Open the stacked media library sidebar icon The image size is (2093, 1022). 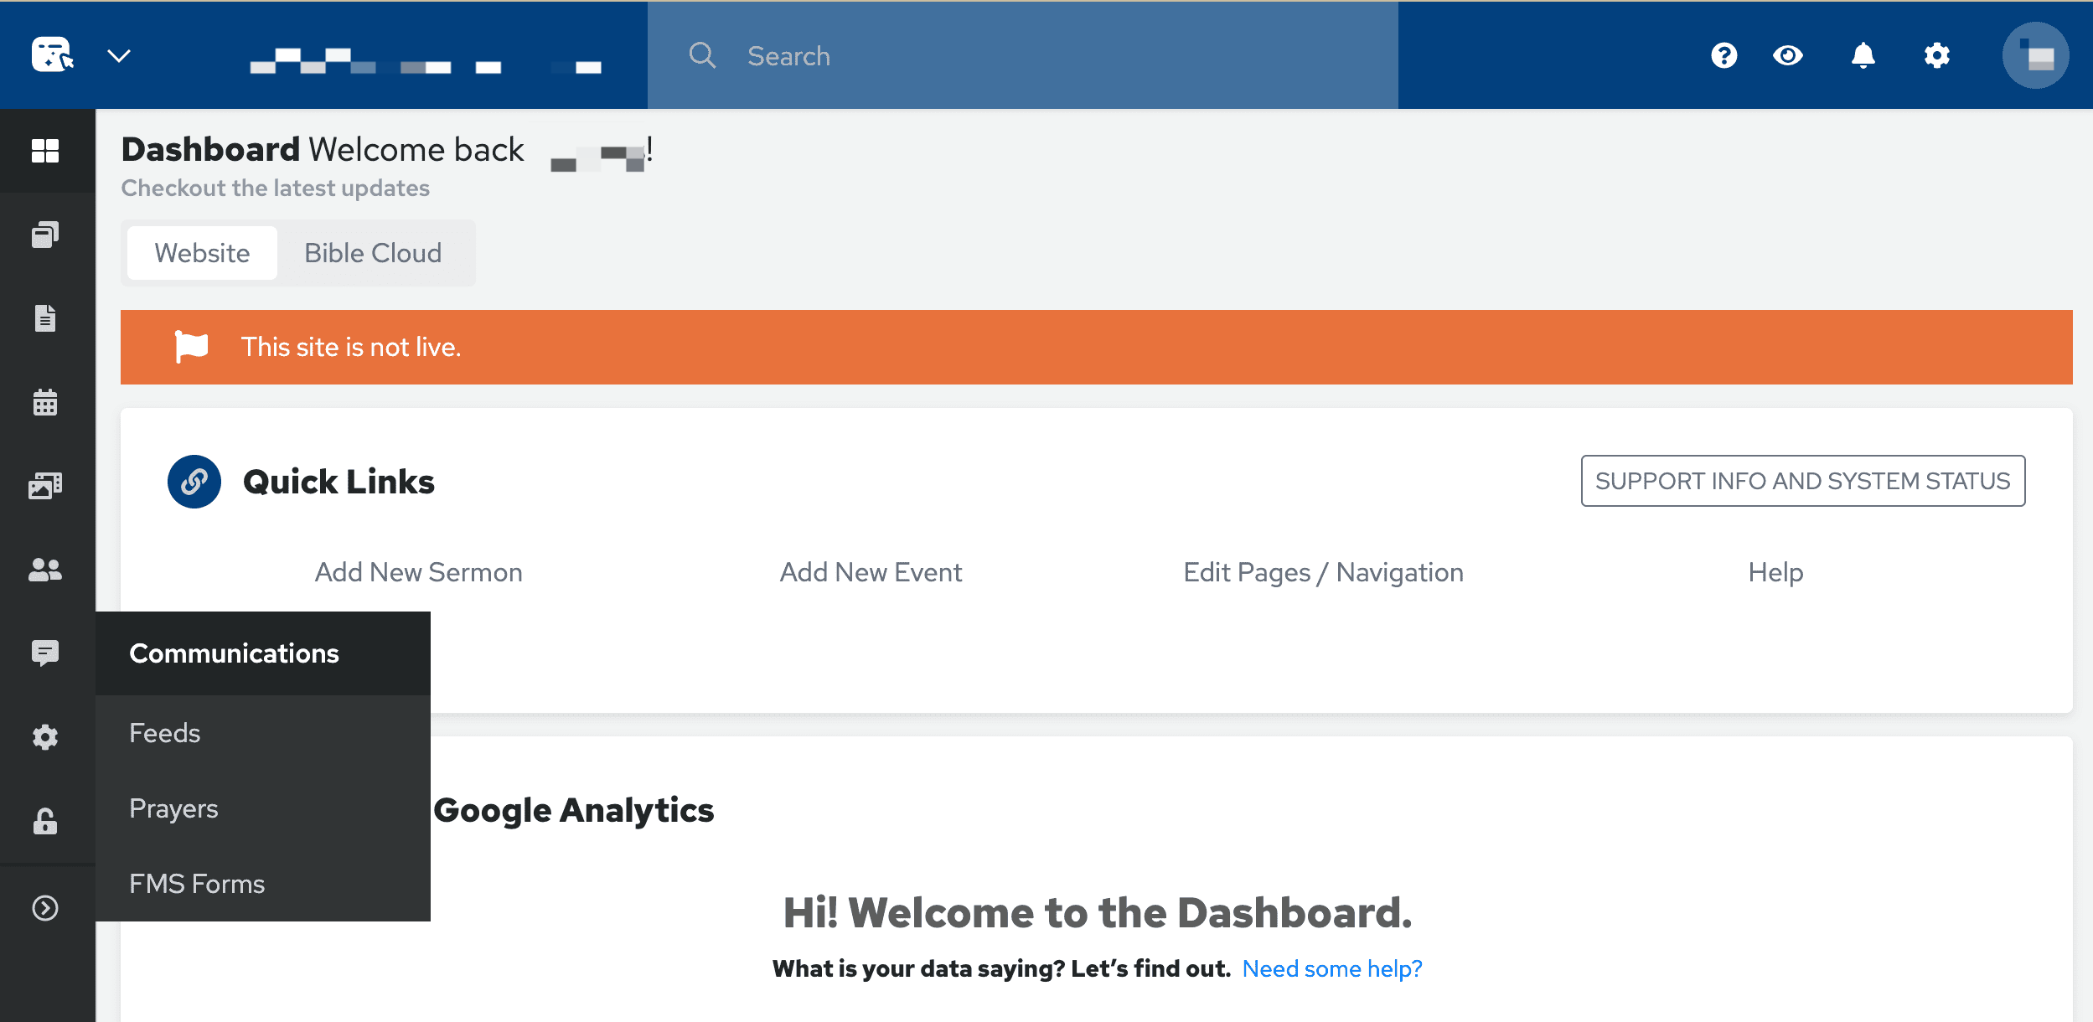pyautogui.click(x=45, y=235)
